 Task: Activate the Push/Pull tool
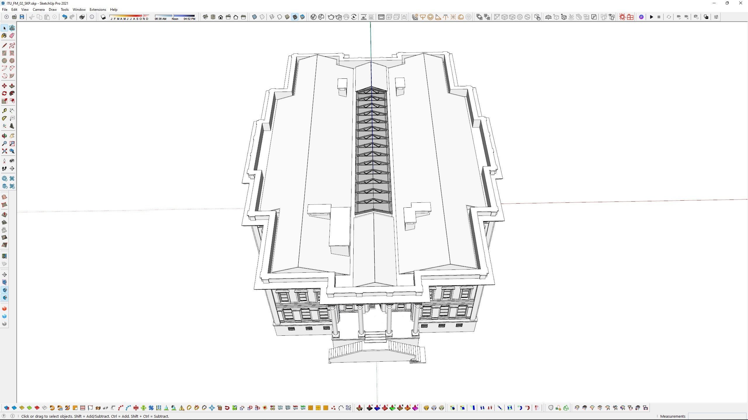point(12,86)
